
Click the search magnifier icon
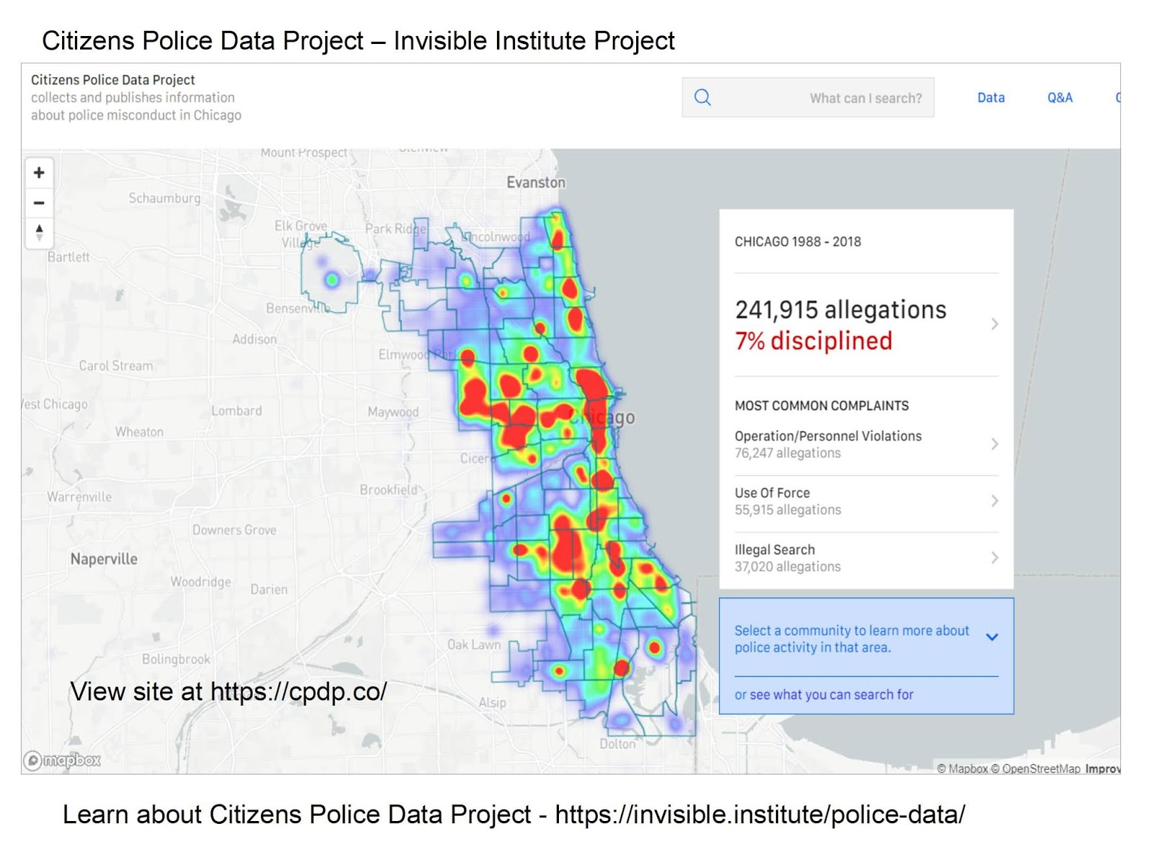coord(702,97)
